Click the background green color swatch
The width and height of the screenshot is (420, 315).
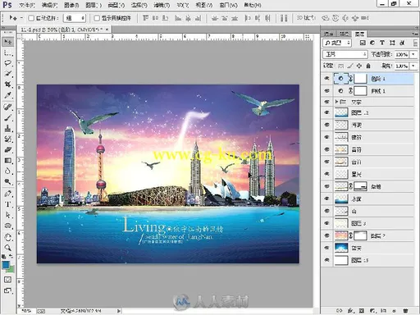pos(11,270)
